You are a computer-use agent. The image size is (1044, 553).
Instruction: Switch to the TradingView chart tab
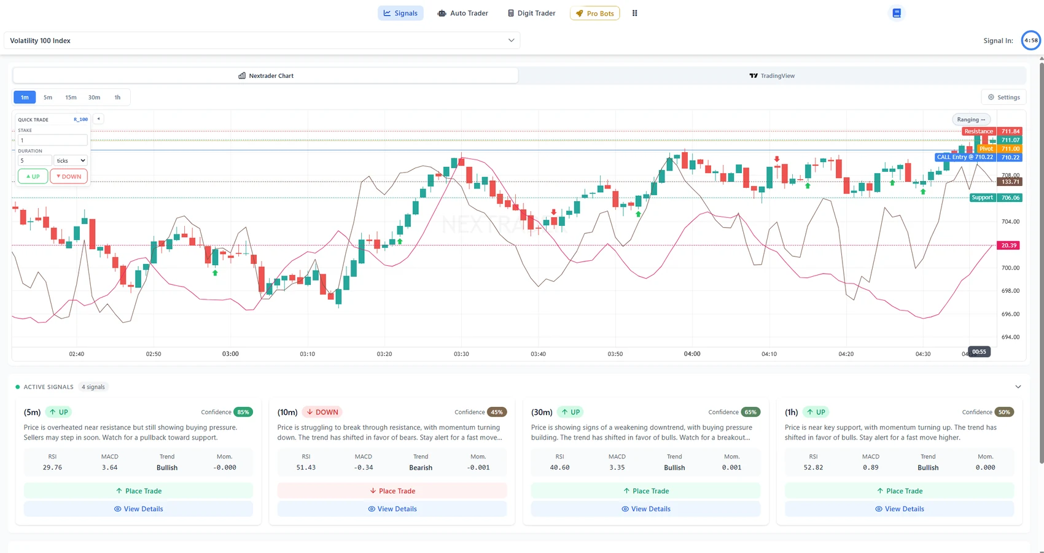coord(772,75)
